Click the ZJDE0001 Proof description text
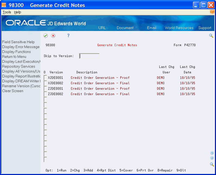The height and width of the screenshot is (175, 216). pyautogui.click(x=100, y=89)
